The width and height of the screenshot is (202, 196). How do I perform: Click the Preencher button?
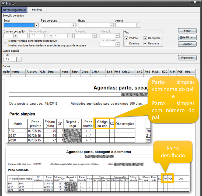[187, 58]
